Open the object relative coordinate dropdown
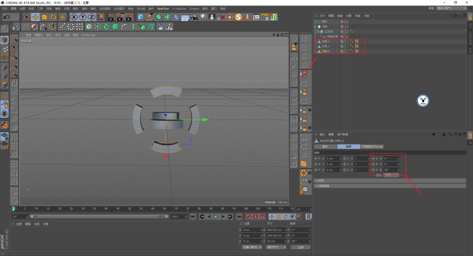The image size is (473, 256). (x=252, y=247)
